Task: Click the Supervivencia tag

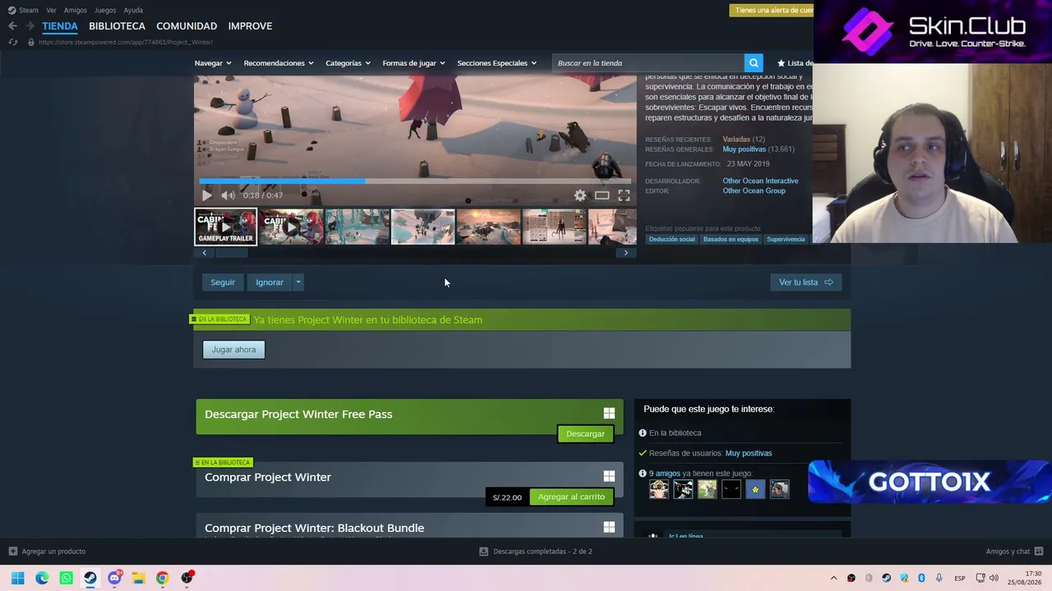Action: coord(786,240)
